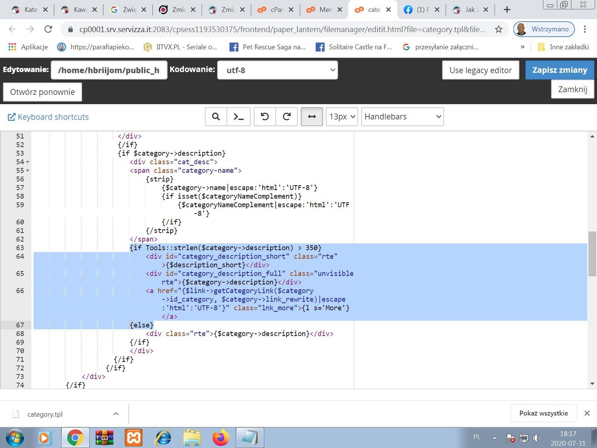
Task: Bookmark this page with the star icon
Action: point(498,29)
